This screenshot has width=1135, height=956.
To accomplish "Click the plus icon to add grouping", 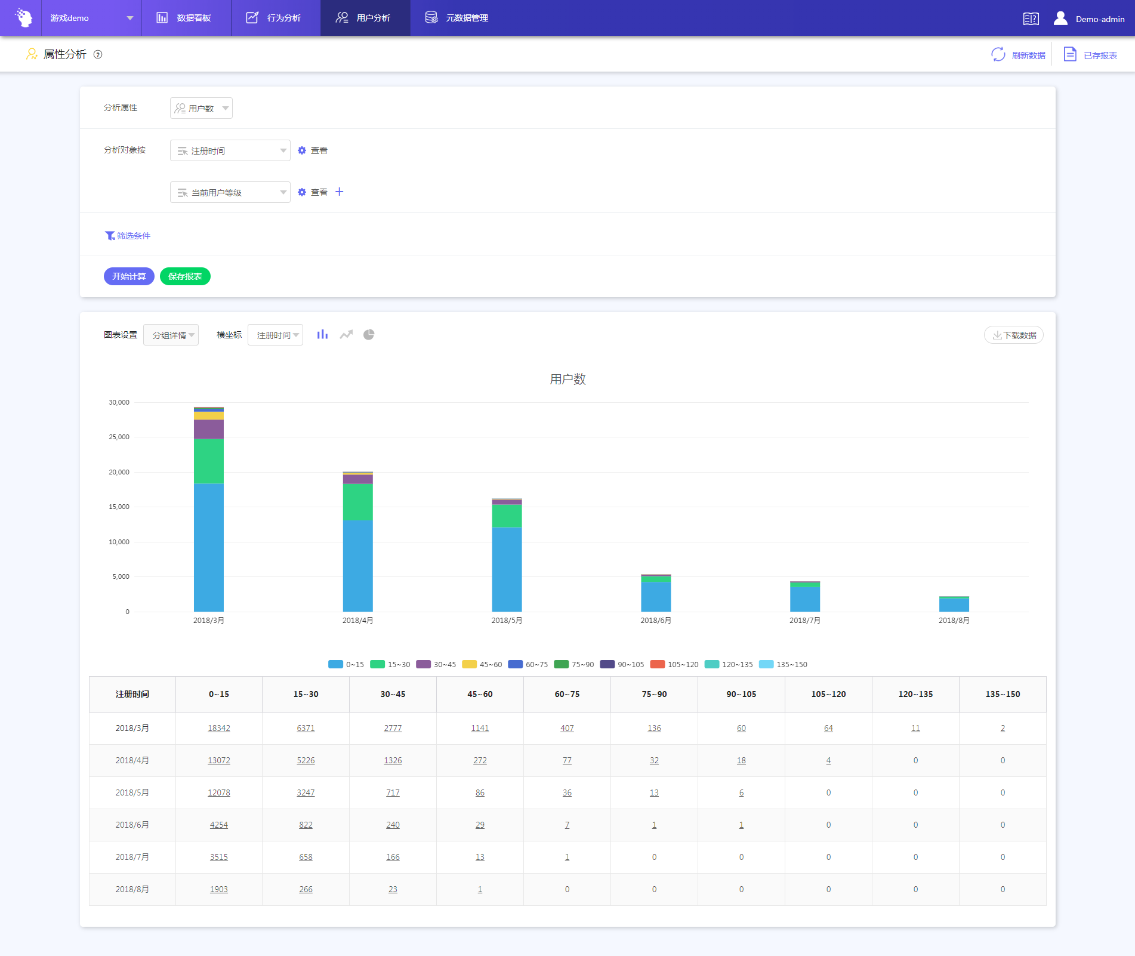I will click(x=340, y=192).
